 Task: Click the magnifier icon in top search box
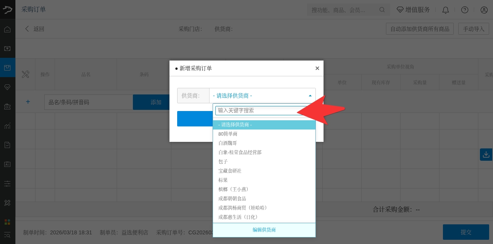(382, 10)
